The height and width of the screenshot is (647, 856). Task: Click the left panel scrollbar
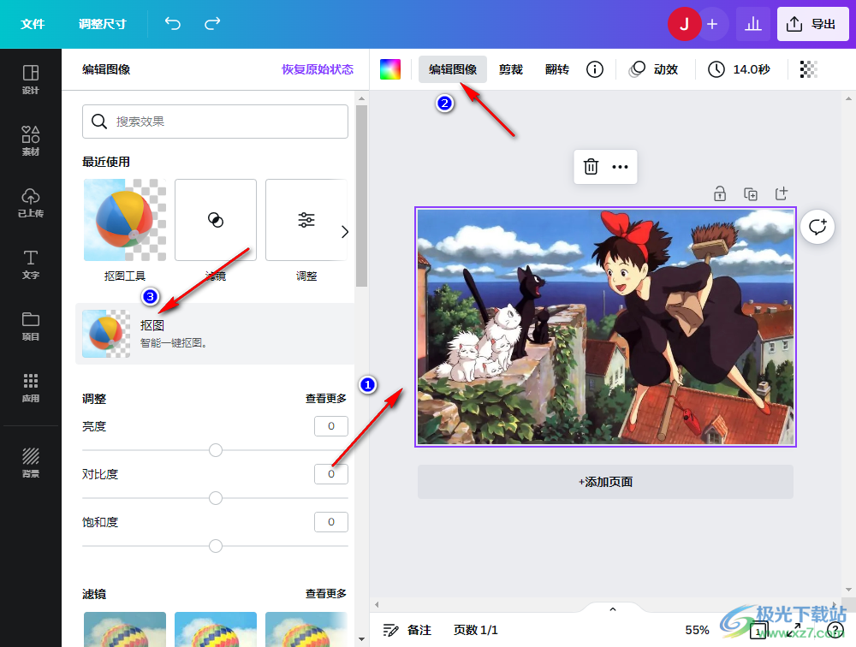361,196
